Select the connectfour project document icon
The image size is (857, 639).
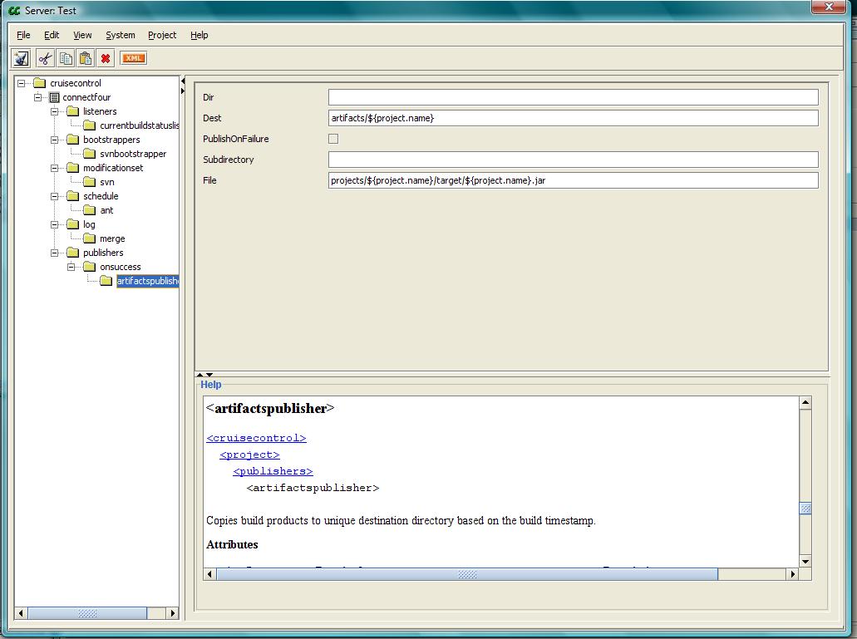click(x=55, y=97)
